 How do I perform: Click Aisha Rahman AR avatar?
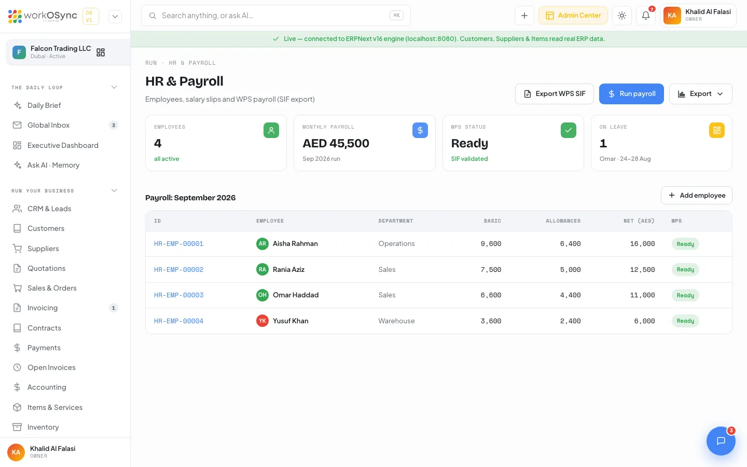pyautogui.click(x=262, y=243)
